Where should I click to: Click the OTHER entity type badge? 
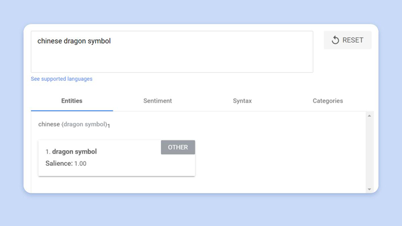[178, 147]
